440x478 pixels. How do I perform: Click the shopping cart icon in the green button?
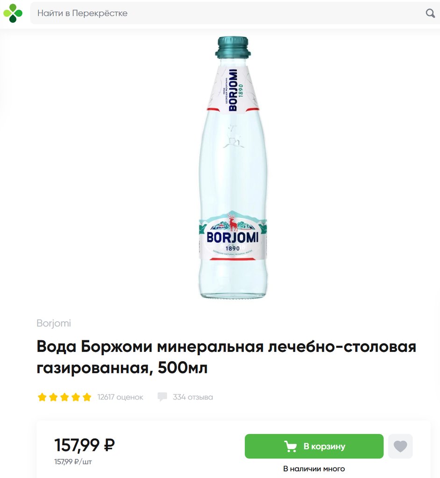(x=291, y=446)
